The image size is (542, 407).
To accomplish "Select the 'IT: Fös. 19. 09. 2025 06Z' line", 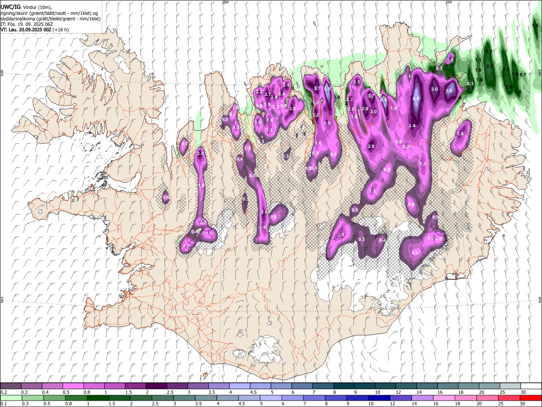I will tap(27, 24).
